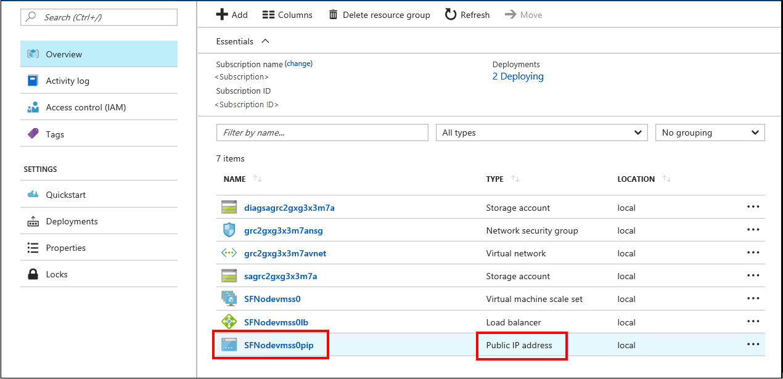Add a new resource with Add button
This screenshot has width=783, height=379.
click(232, 15)
